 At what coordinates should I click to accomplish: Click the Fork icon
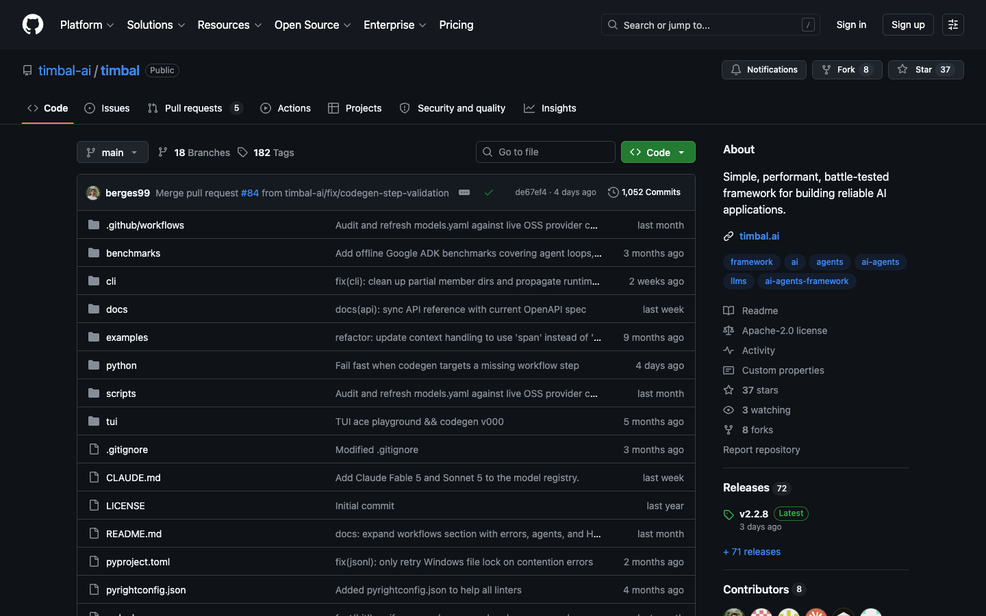pos(826,70)
